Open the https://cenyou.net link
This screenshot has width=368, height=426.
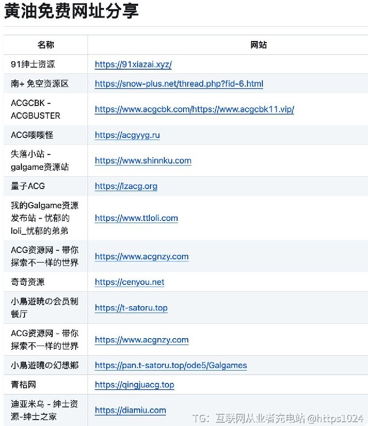click(x=130, y=282)
